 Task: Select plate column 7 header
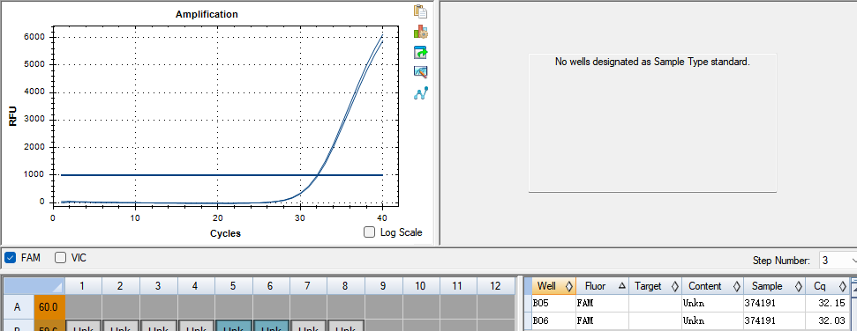(x=308, y=286)
